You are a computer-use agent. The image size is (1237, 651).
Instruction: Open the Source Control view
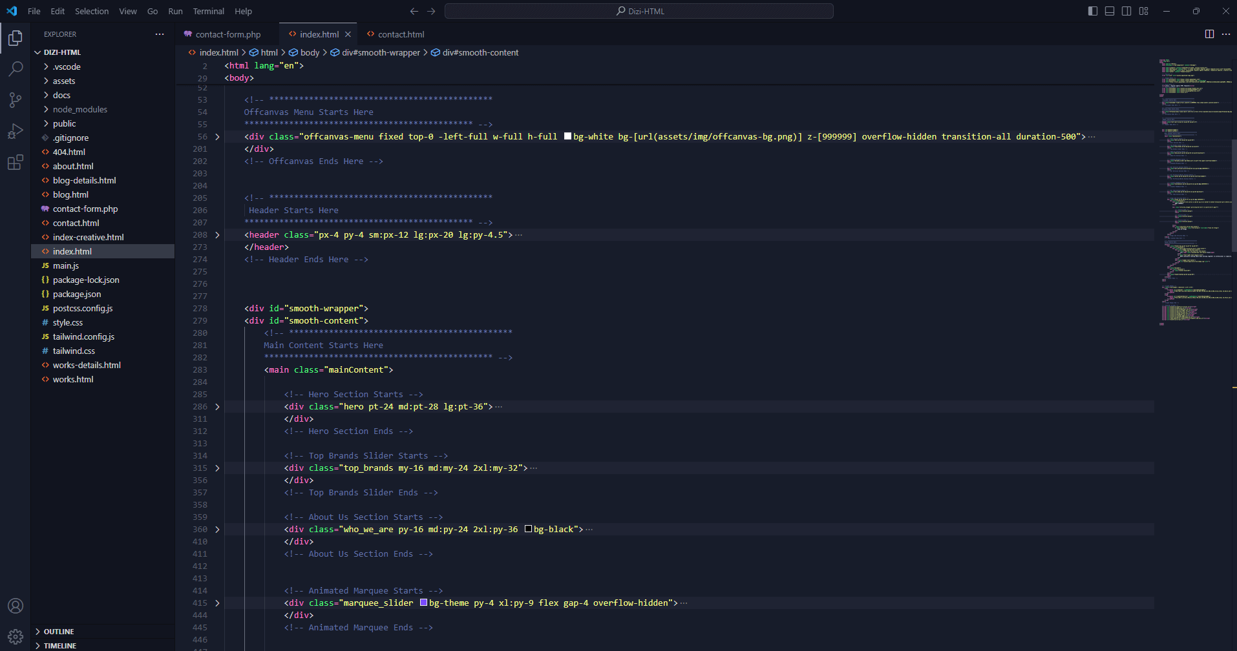(15, 99)
